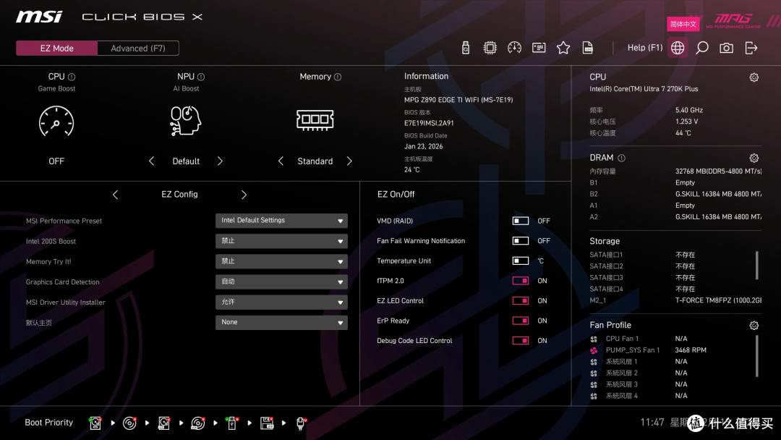Click the BIOS version E7E19IMSI.2A91 text
Screen dimensions: 781x440
pyautogui.click(x=429, y=123)
